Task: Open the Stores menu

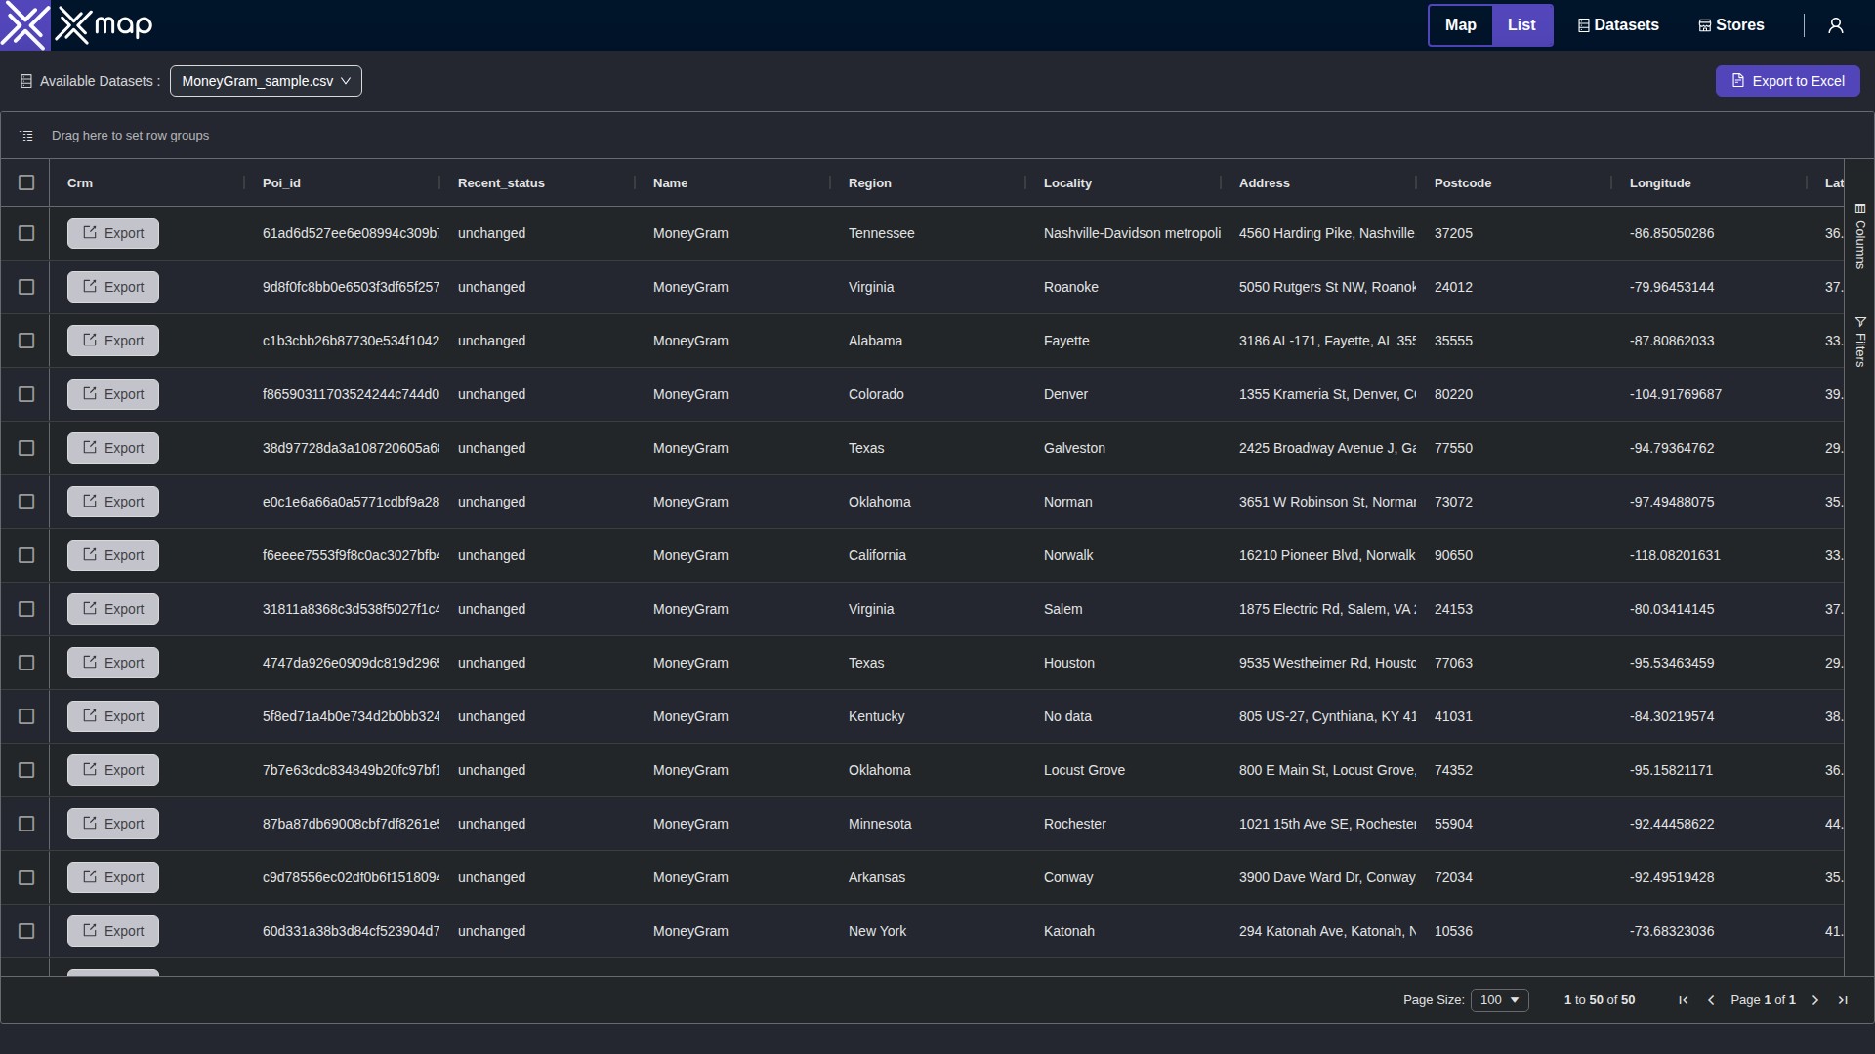Action: pos(1731,25)
